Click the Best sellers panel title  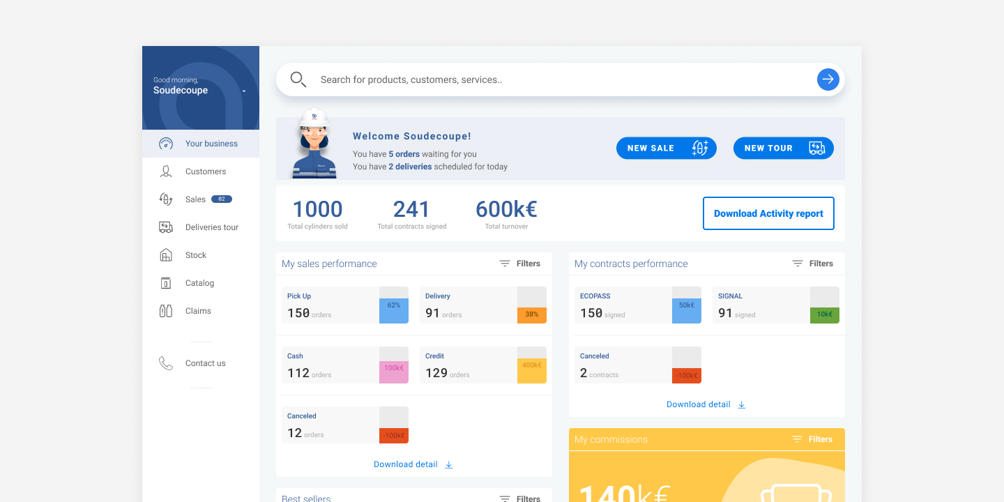[x=306, y=499]
